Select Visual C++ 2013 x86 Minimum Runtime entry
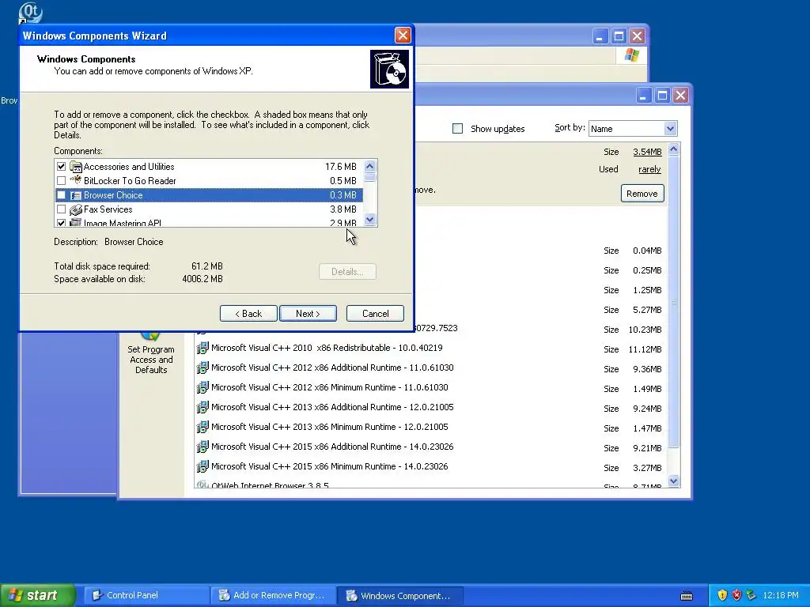The height and width of the screenshot is (607, 810). [330, 427]
